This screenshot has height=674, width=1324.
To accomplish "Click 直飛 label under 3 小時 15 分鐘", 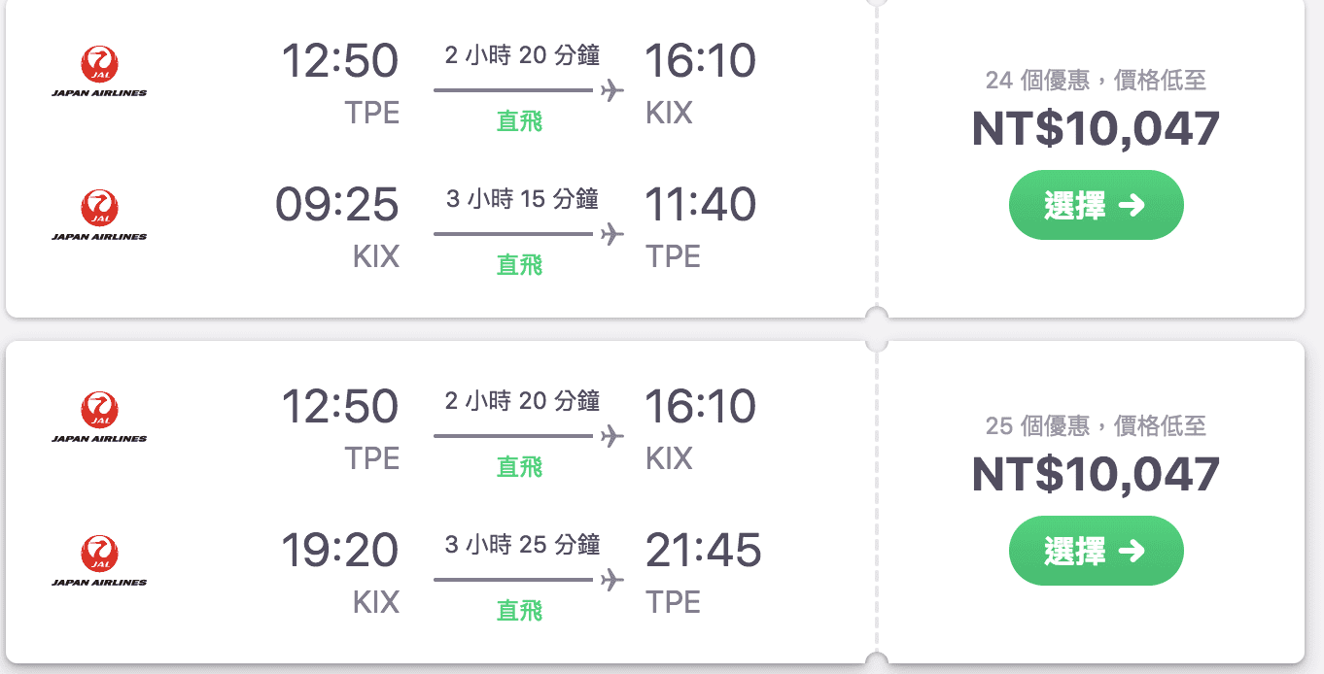I will (x=520, y=264).
